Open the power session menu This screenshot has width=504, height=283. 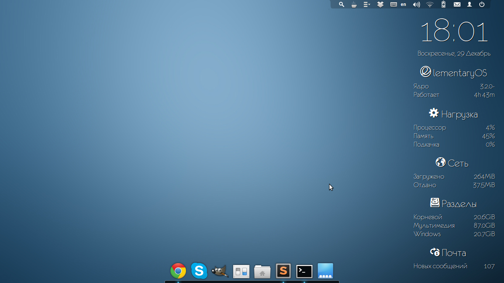(481, 4)
